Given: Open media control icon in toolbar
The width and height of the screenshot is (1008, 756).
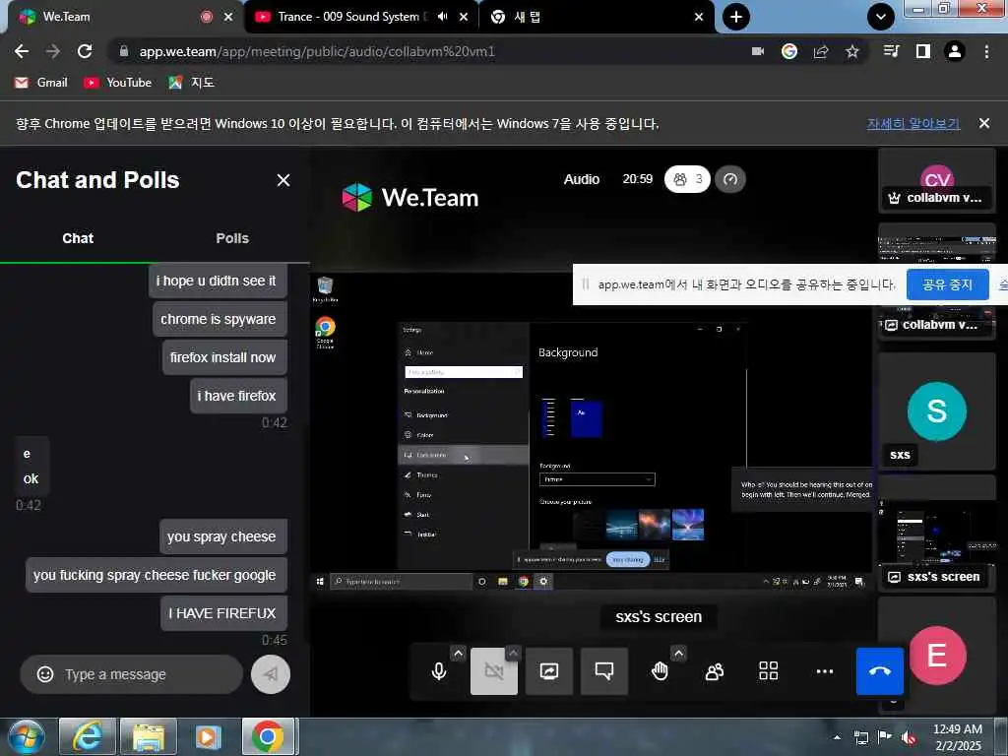Looking at the screenshot, I should click(891, 51).
